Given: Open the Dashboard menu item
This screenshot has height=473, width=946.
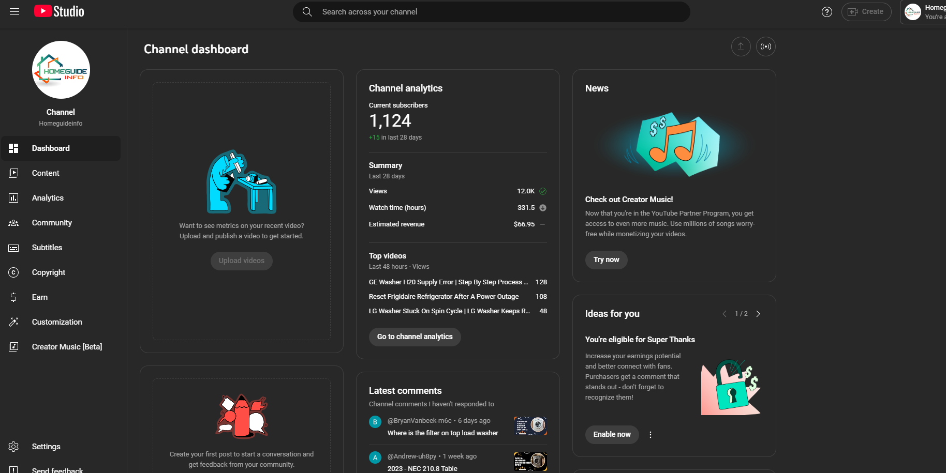Looking at the screenshot, I should coord(61,148).
